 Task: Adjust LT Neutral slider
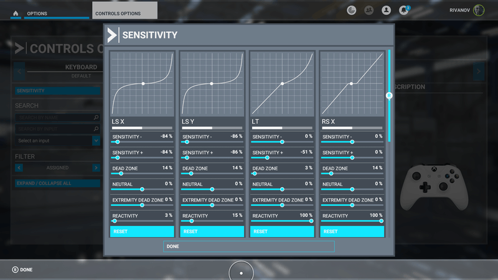[282, 189]
